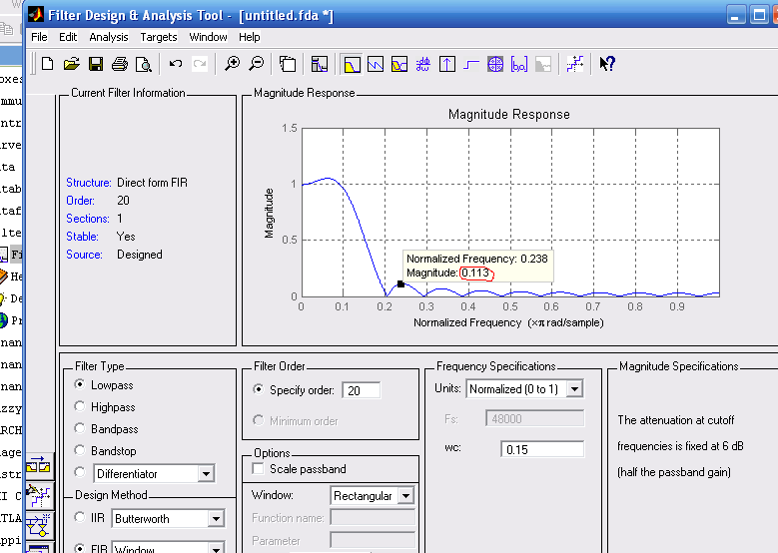Choose Bandpass filter type
Screen dimensions: 778x553
(x=79, y=428)
